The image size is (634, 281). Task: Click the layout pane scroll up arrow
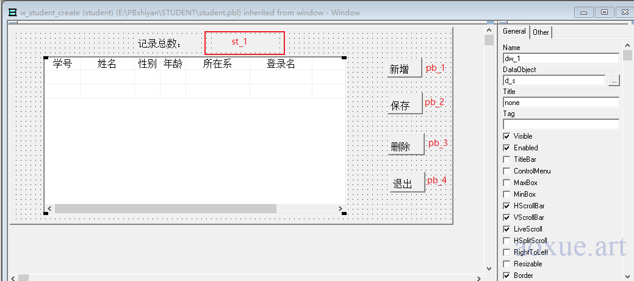tap(489, 30)
